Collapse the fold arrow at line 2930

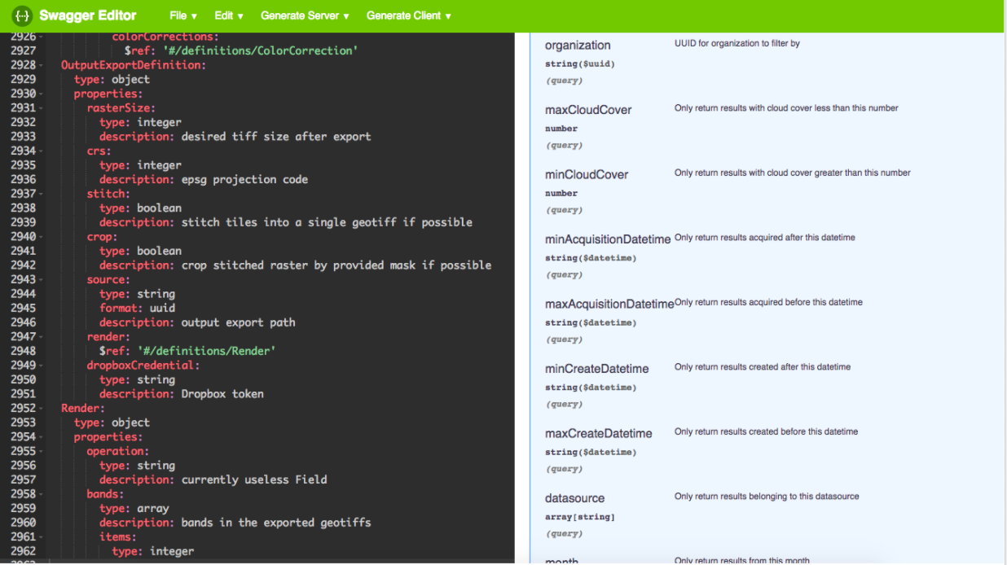click(x=41, y=94)
